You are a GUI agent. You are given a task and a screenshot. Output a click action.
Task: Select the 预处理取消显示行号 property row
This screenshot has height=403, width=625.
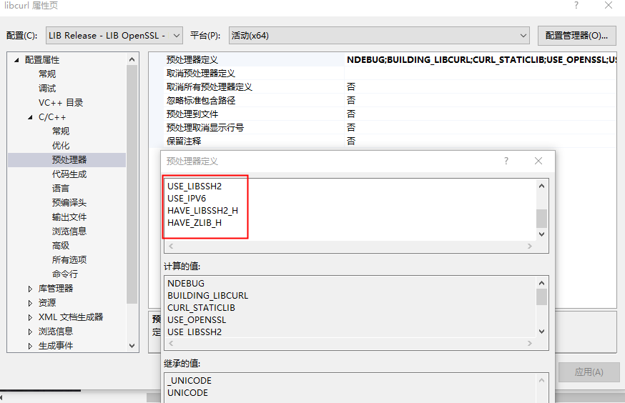pos(383,127)
